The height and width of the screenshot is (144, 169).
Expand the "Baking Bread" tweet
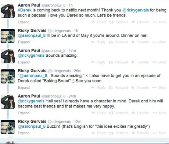pyautogui.click(x=24, y=88)
